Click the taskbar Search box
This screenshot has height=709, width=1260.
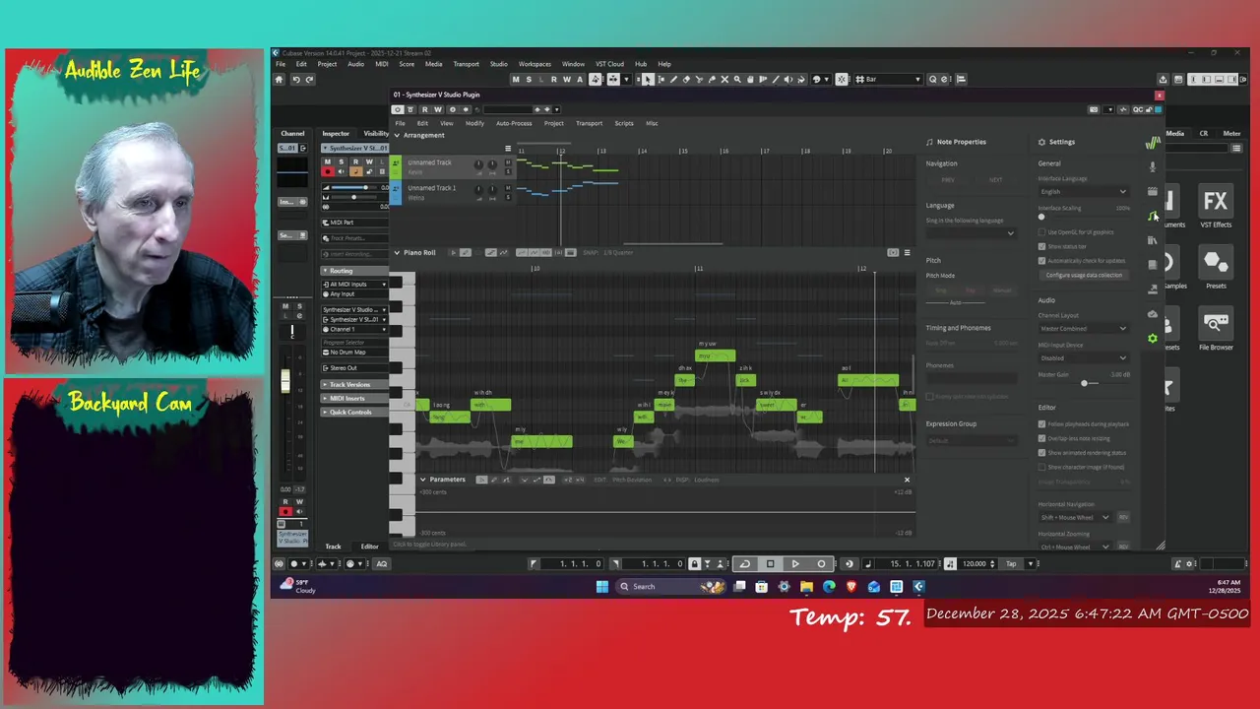[671, 587]
